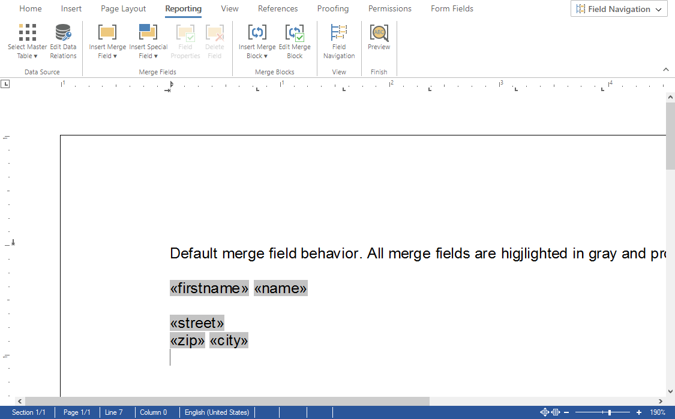Click the horizontal scrollbar right arrow
The width and height of the screenshot is (675, 419).
[x=661, y=401]
